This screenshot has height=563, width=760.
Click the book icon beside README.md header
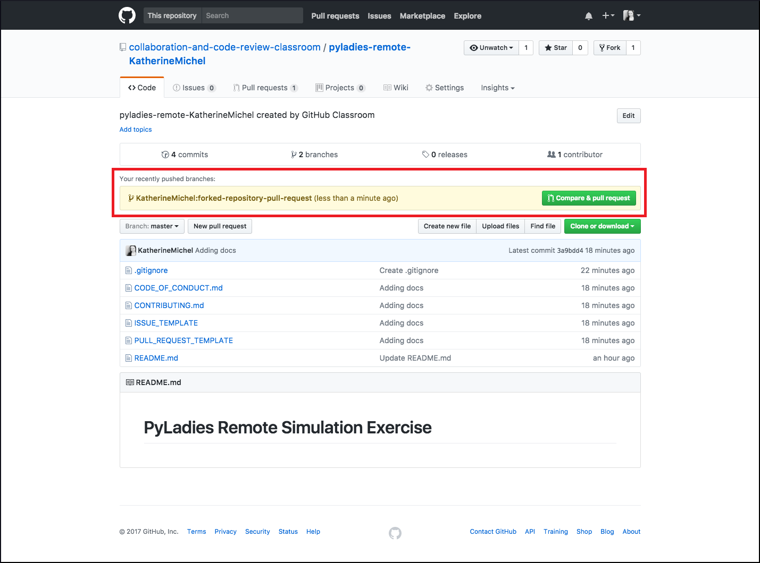tap(130, 382)
